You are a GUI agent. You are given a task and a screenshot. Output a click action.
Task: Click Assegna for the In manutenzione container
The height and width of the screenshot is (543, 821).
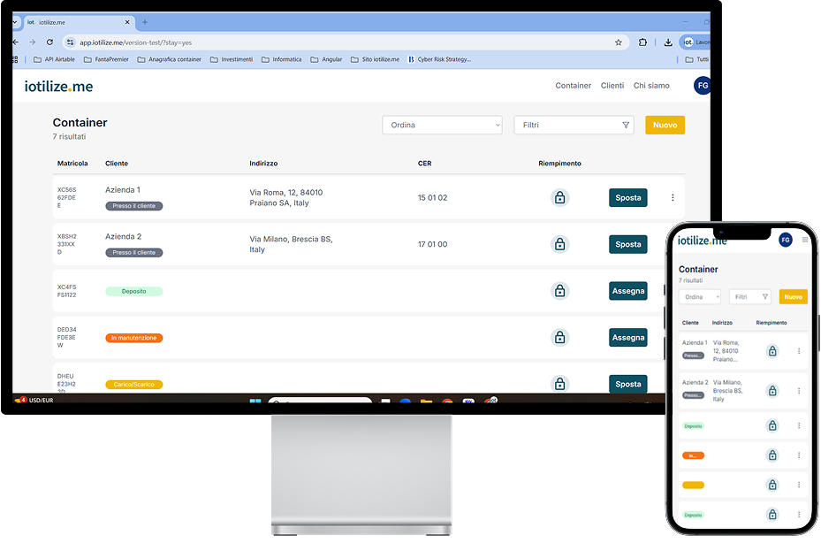[x=628, y=338]
